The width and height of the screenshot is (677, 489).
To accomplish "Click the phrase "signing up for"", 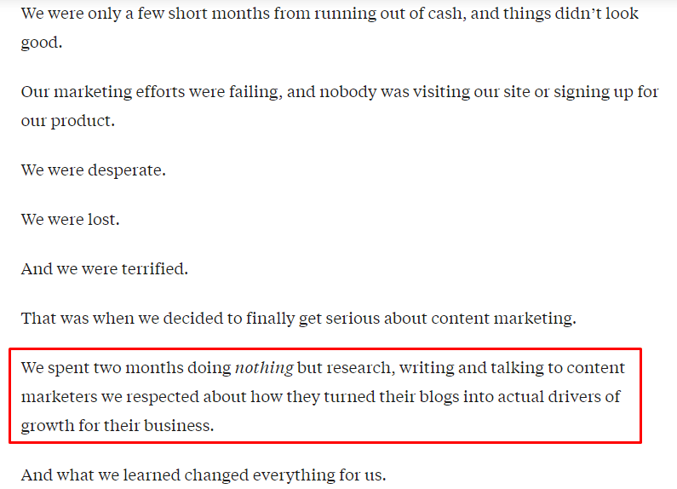I will point(606,92).
